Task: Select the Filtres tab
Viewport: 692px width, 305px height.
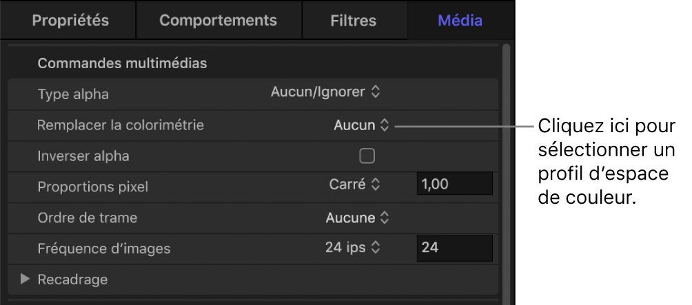Action: click(x=353, y=20)
